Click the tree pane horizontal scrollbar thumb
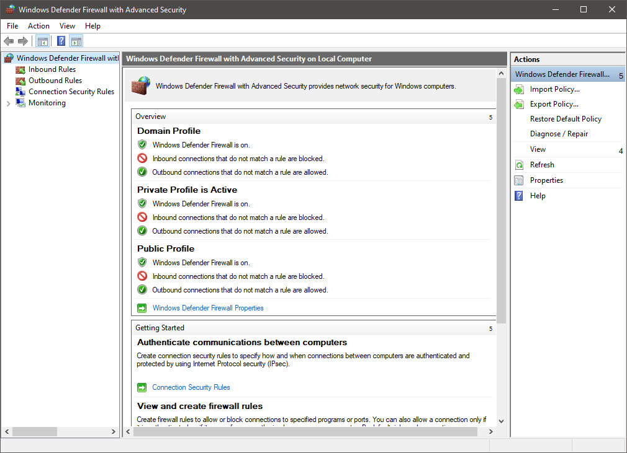627x453 pixels. click(34, 431)
